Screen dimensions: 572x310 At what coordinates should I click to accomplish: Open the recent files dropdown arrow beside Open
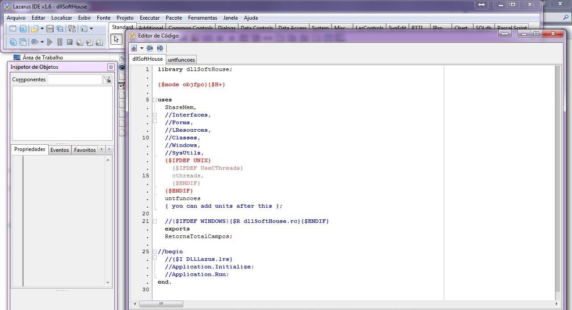[x=42, y=29]
